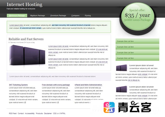Viewport: 165px width, 117px height.
Task: Select the first Example Side List Item
Action: (x=137, y=41)
